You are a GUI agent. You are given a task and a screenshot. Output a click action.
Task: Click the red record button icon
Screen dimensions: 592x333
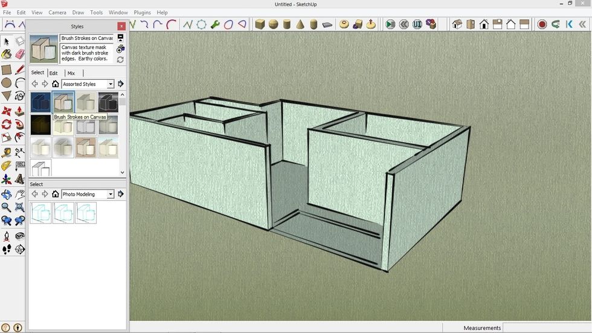pos(542,25)
